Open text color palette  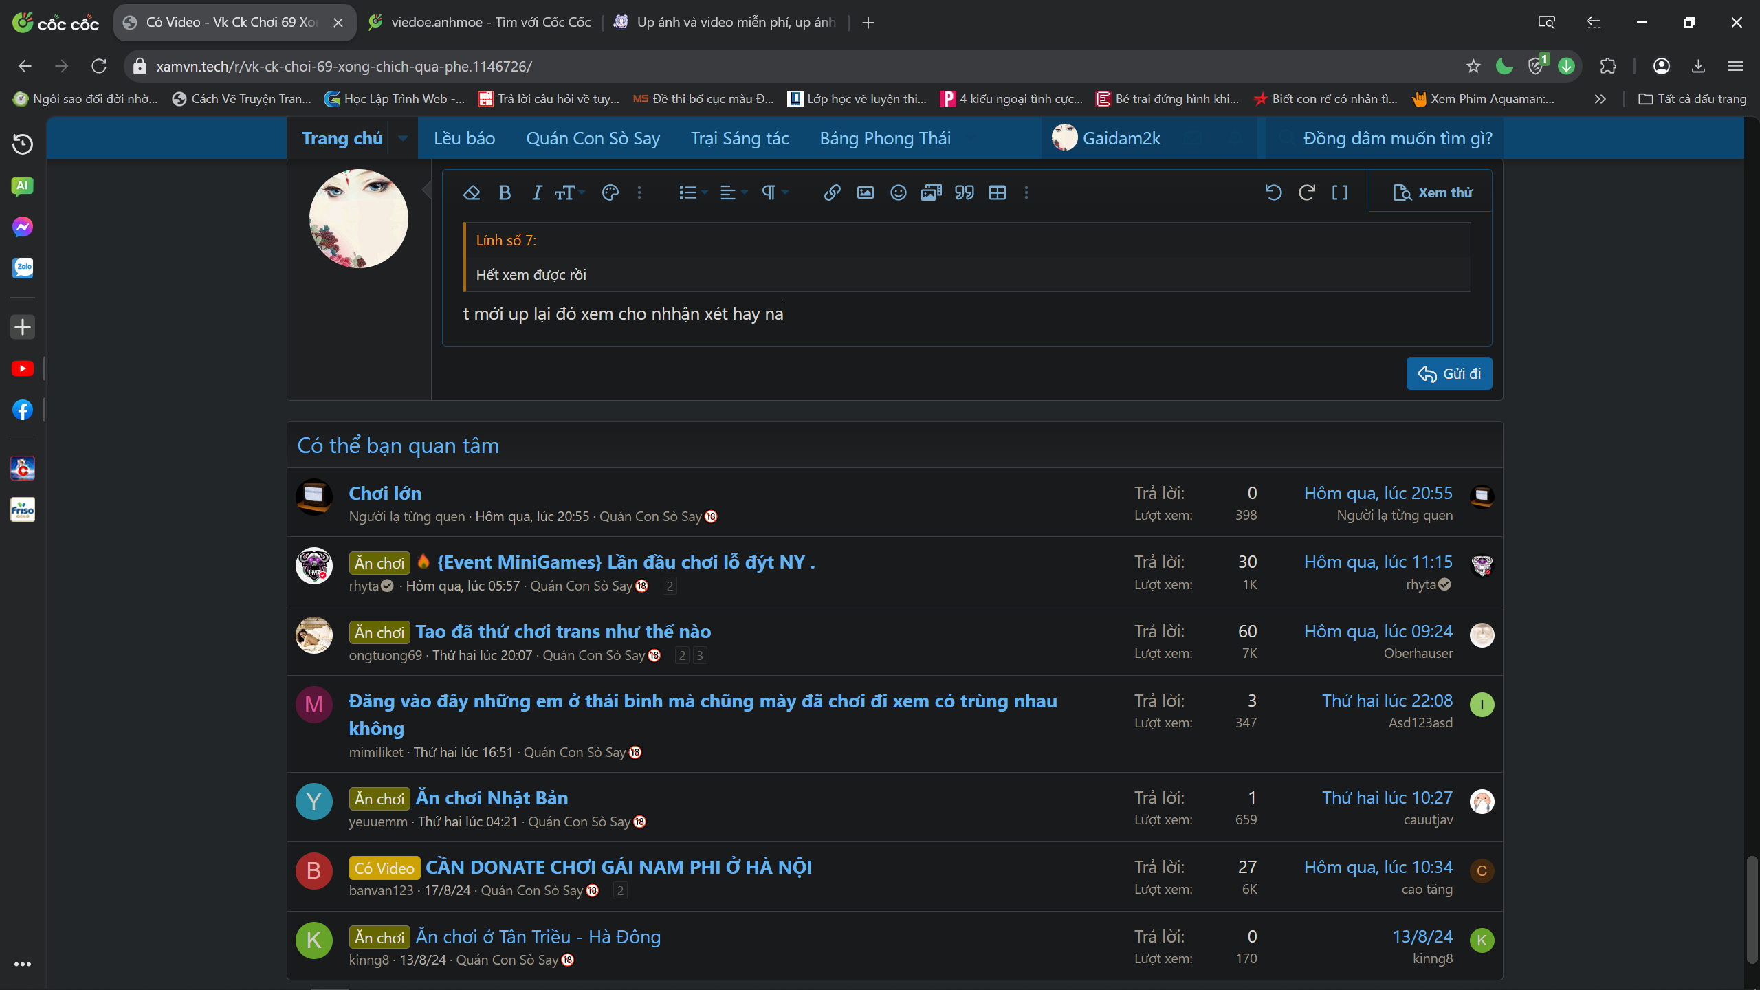click(610, 193)
